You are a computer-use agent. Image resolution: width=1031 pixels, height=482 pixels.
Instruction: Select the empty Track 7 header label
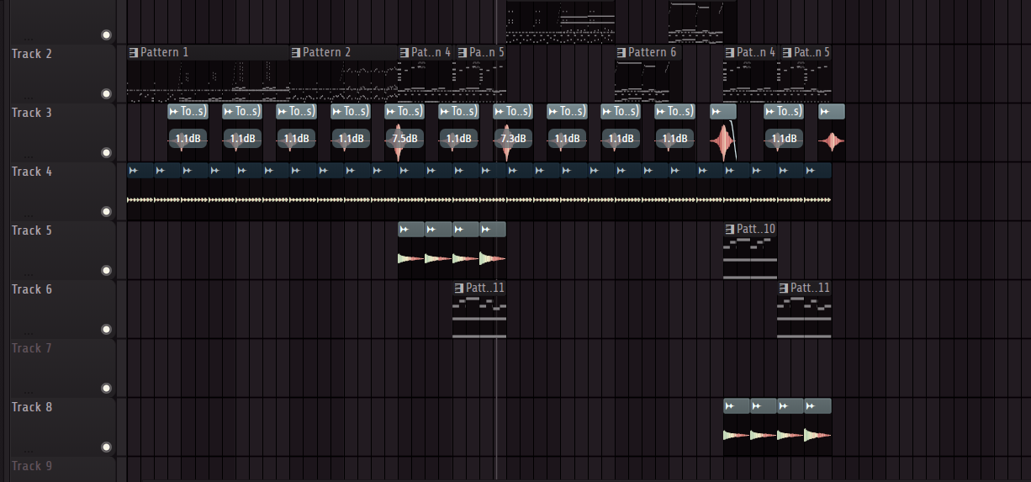32,348
